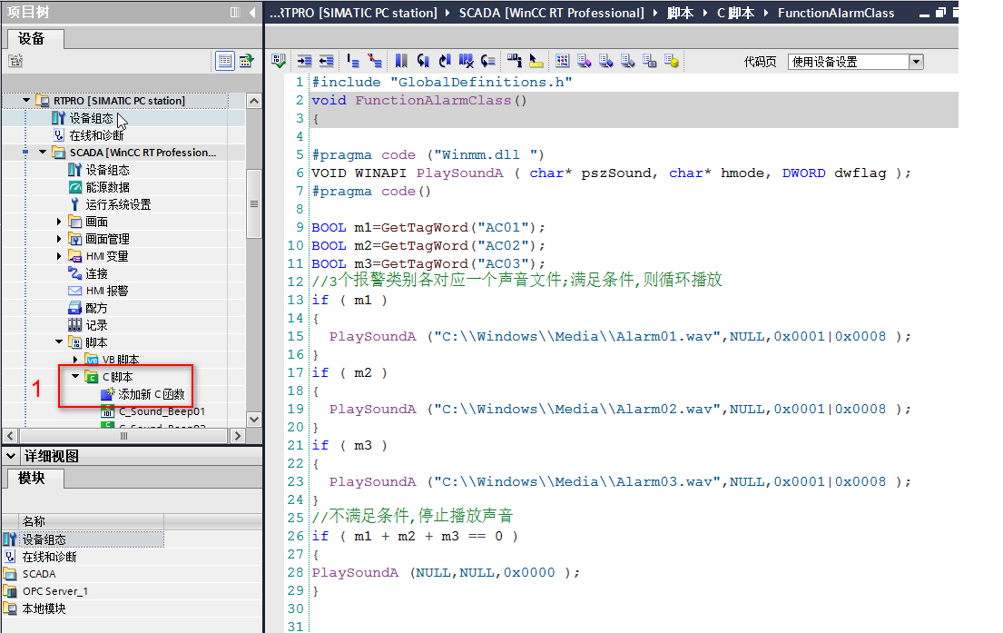The image size is (1003, 633).
Task: Click the project tree options icon under 设备 tab
Action: click(x=15, y=61)
